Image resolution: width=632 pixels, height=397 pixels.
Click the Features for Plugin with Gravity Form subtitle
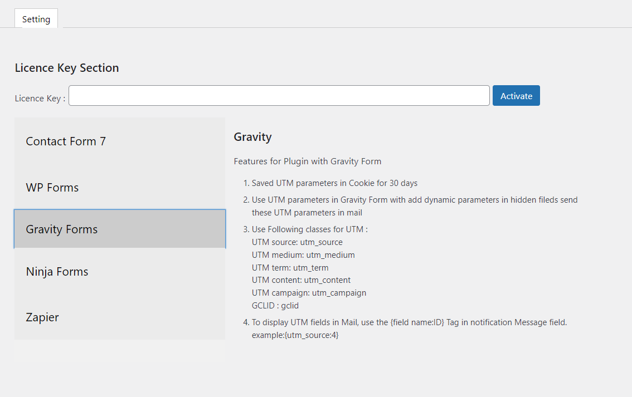(x=308, y=161)
